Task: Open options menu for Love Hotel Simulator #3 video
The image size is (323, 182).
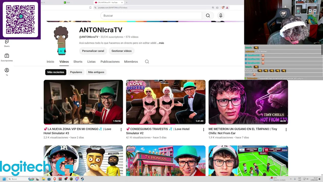Action: tap(121, 130)
